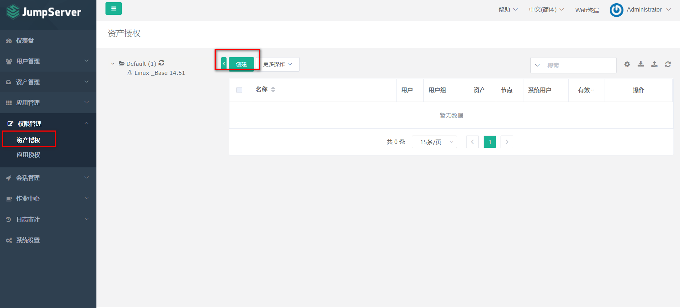The width and height of the screenshot is (680, 308).
Task: Refresh the Default asset tree
Action: coord(162,63)
